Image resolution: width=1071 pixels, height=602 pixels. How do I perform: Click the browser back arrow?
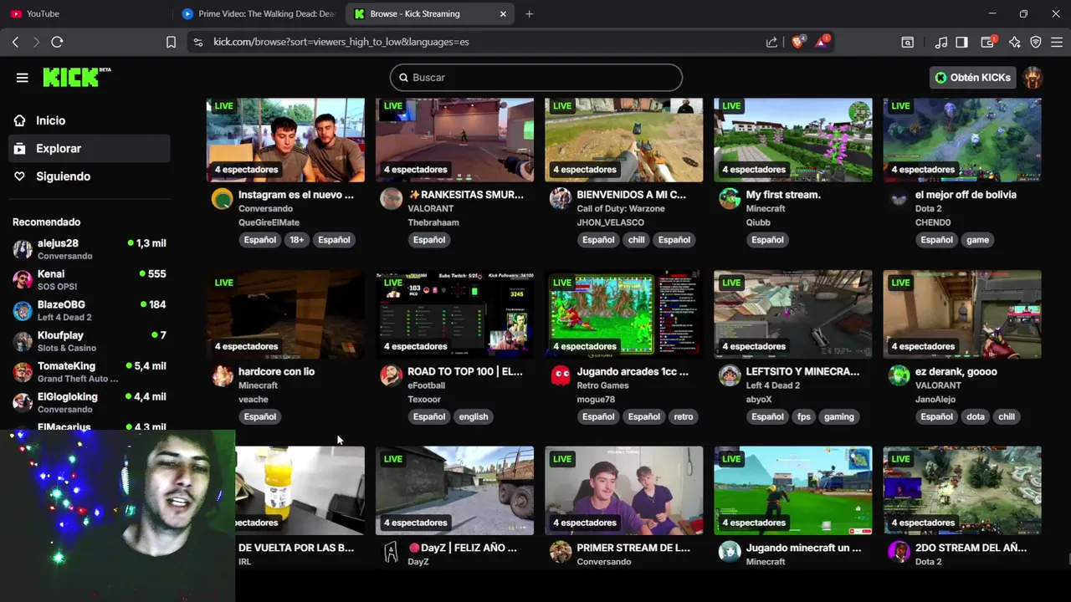(15, 42)
